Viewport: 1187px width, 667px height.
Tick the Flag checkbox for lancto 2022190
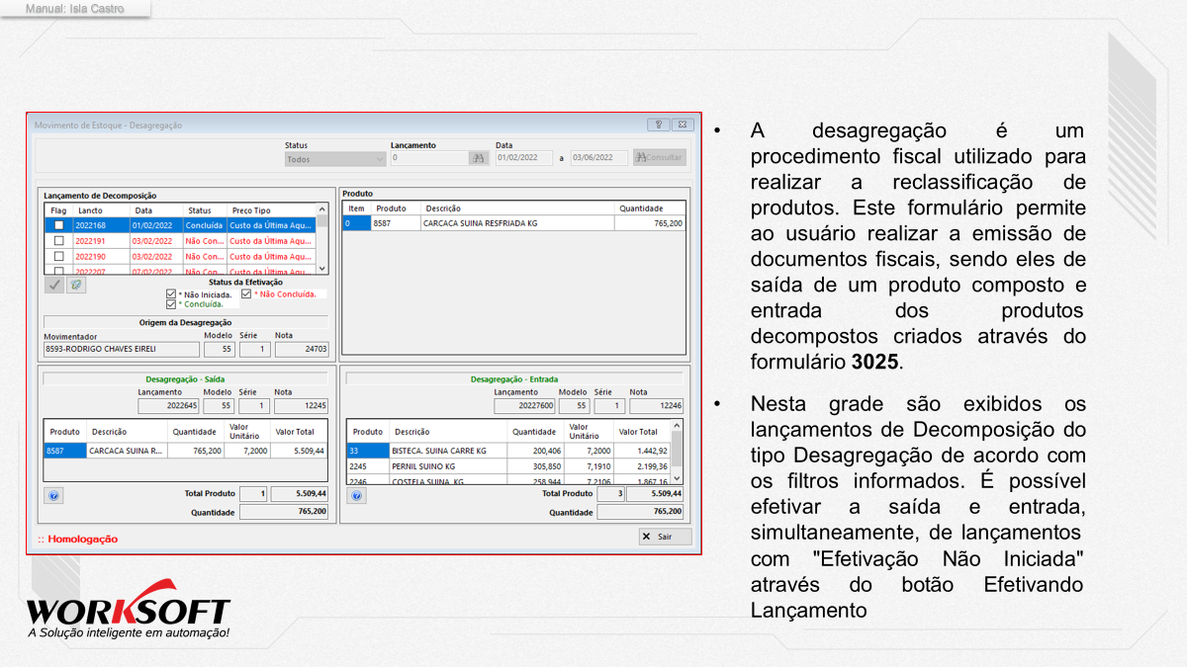click(58, 256)
